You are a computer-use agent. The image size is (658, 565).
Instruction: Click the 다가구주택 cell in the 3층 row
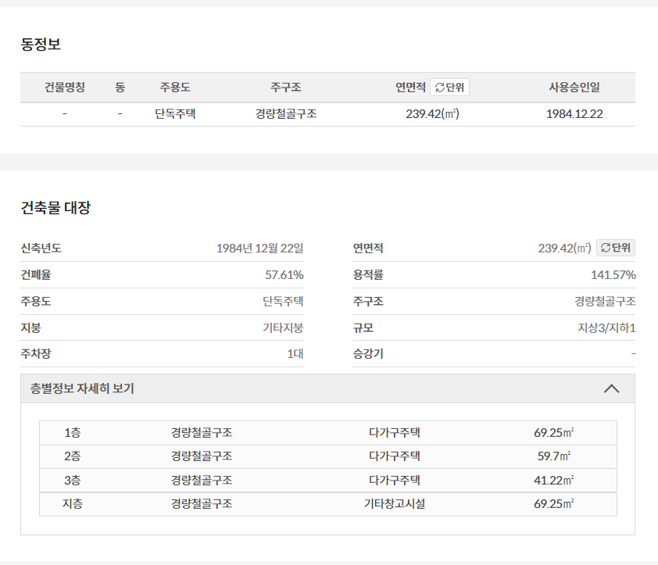(395, 480)
